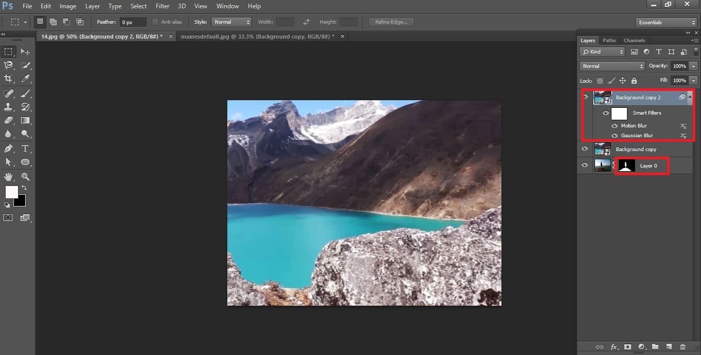Open the layer blend mode dropdown

(x=611, y=66)
